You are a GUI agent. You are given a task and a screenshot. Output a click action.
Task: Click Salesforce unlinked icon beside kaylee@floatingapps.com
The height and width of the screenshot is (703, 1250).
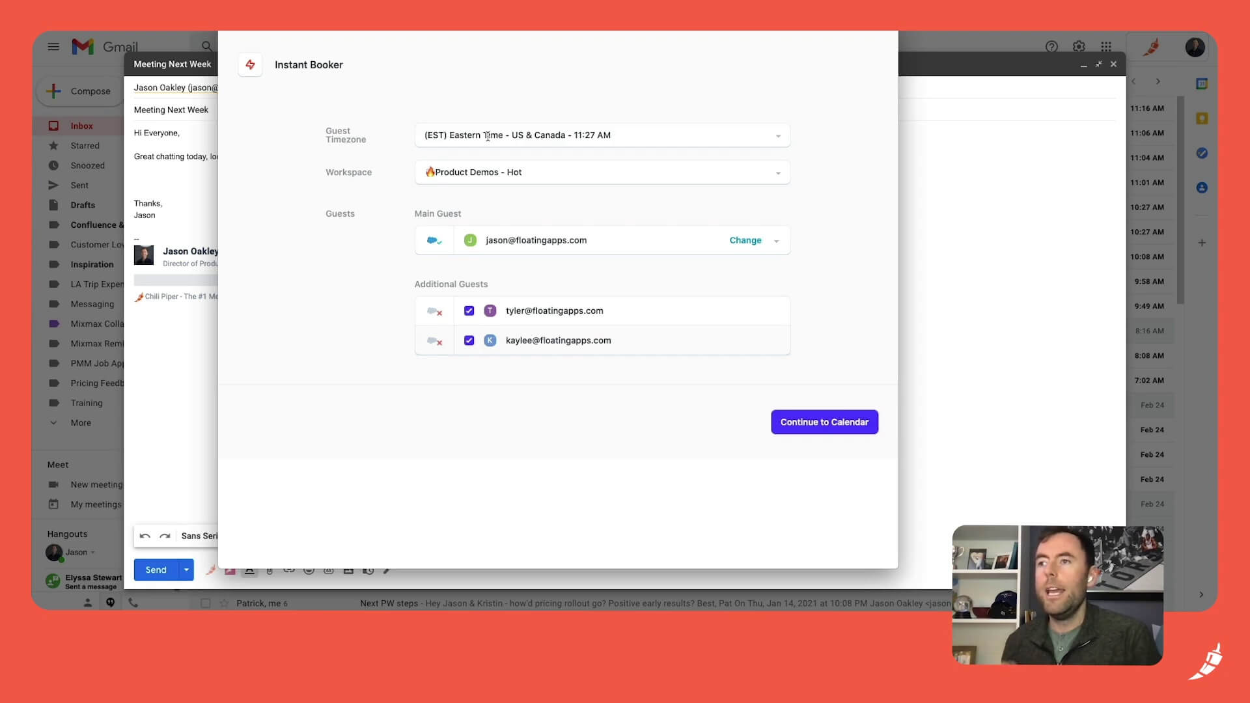(434, 341)
